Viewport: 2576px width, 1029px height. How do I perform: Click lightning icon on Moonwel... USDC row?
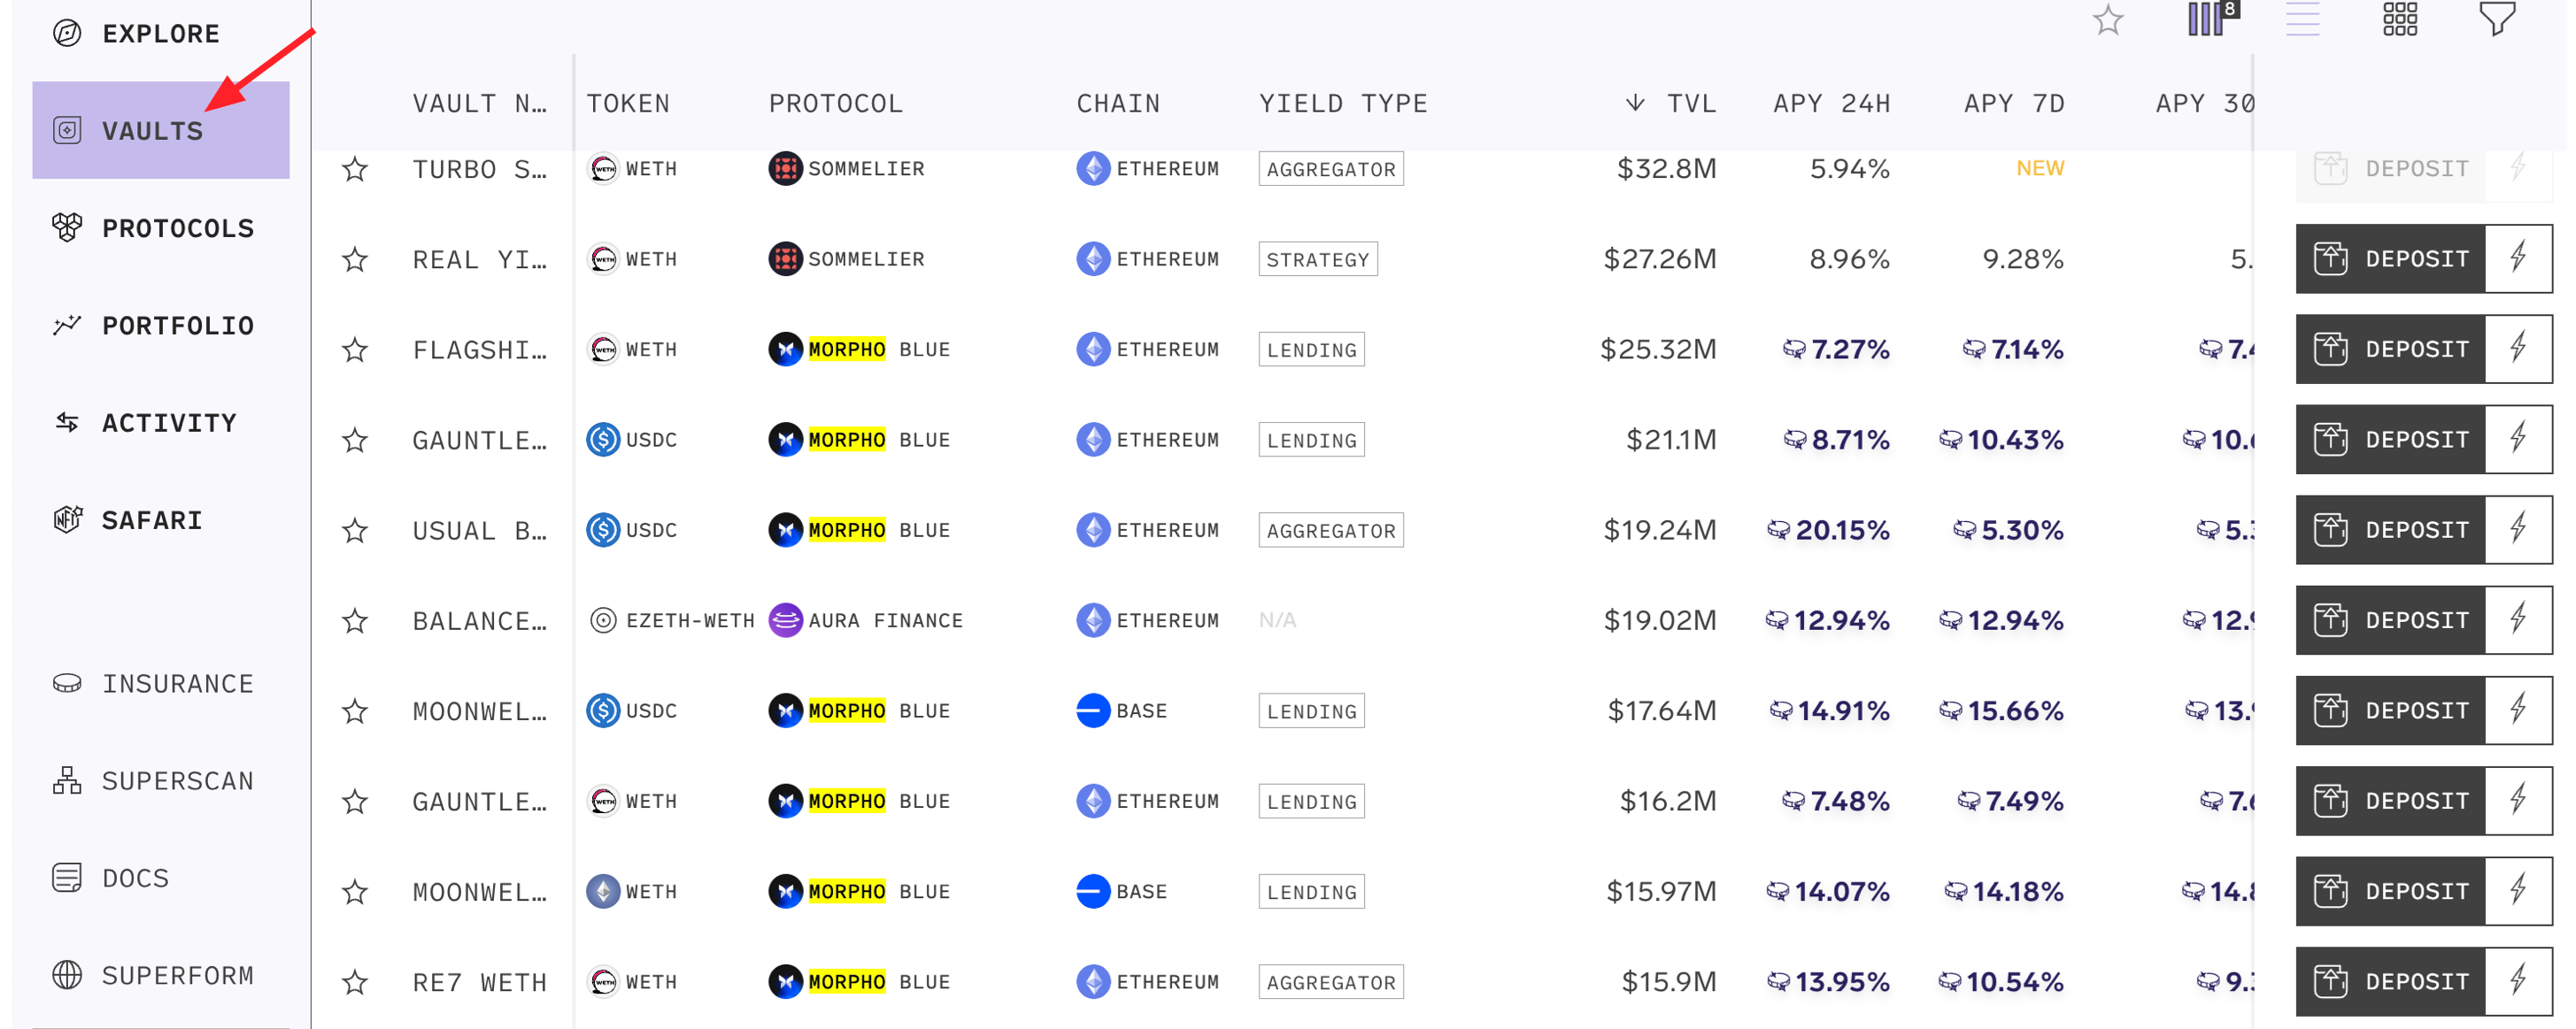tap(2519, 710)
